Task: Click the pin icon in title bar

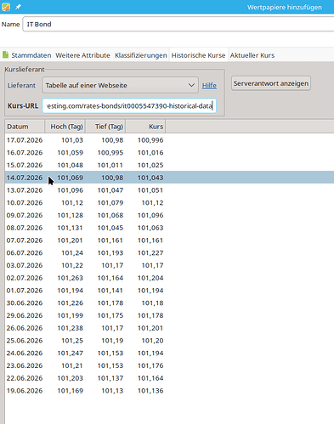Action: (18, 7)
